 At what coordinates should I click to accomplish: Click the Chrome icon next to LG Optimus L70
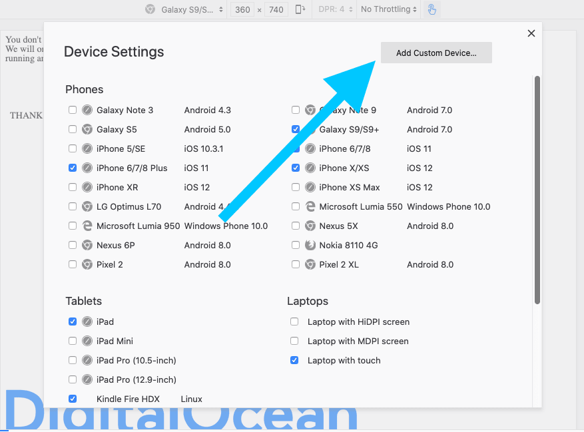point(87,206)
